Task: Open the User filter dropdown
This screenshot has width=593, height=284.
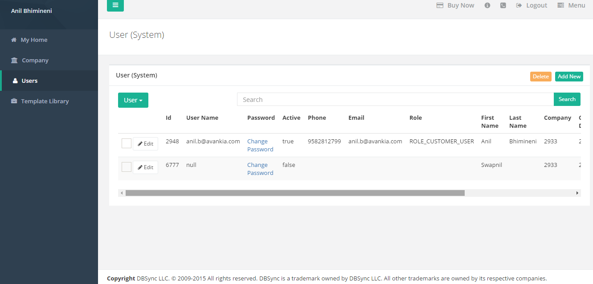Action: click(133, 100)
